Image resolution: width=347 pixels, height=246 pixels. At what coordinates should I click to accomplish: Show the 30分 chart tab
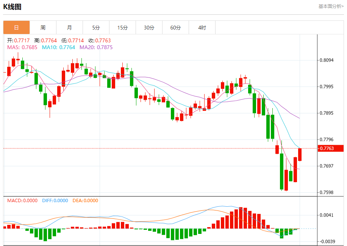tap(149, 28)
